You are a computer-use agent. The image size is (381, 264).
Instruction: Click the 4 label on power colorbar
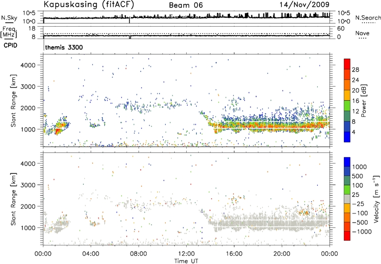353,132
